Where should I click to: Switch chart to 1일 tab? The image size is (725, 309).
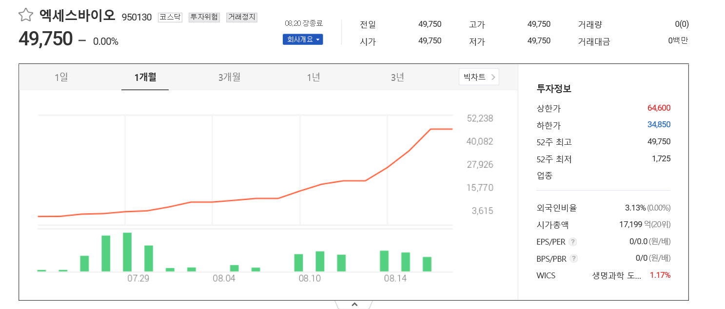point(61,77)
